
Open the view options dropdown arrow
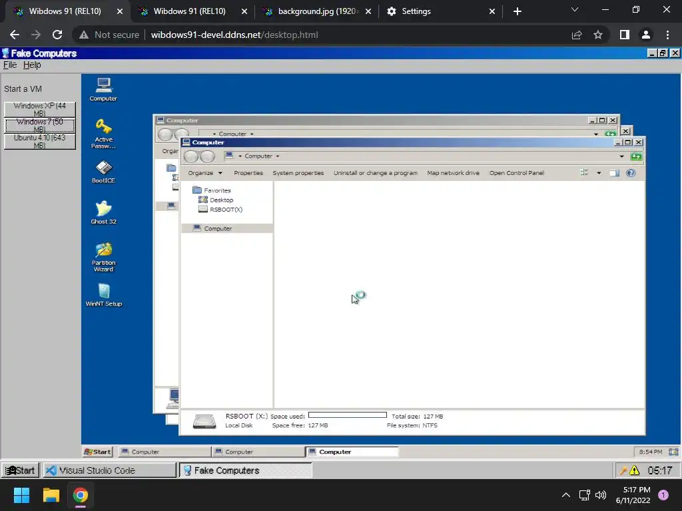tap(599, 173)
